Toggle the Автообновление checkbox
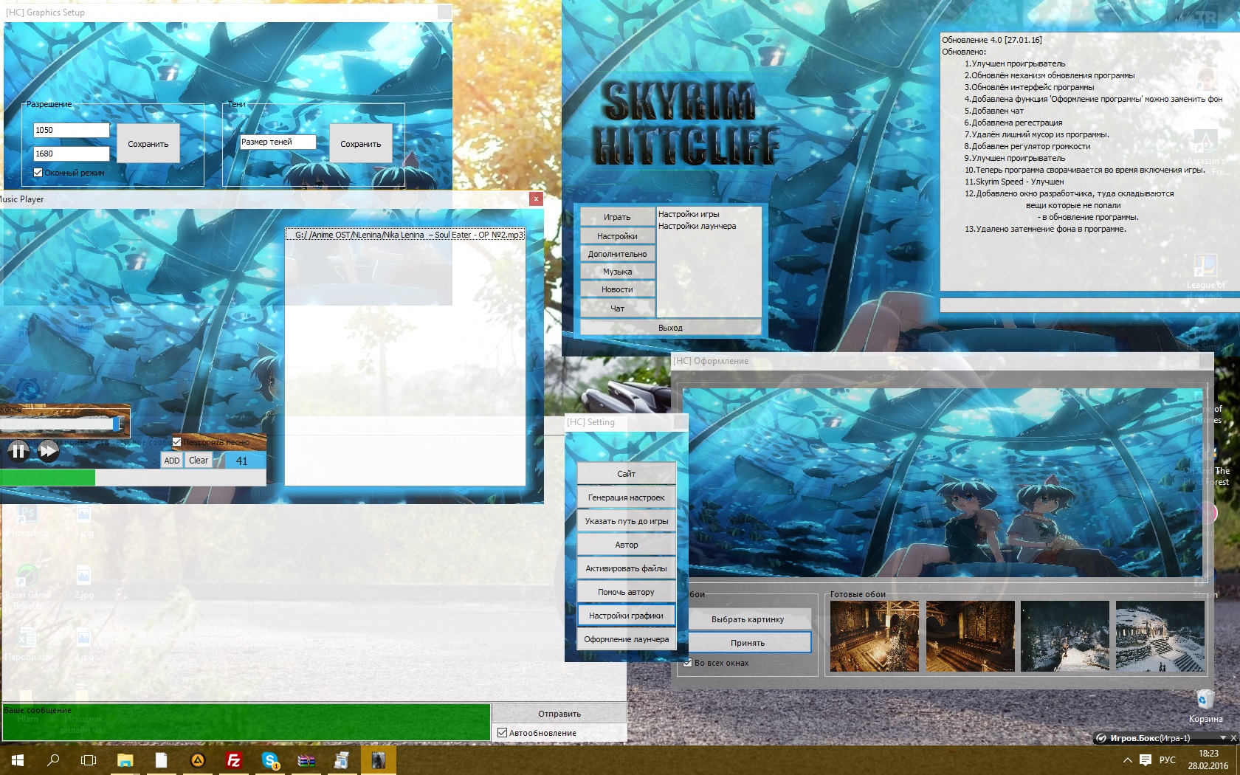 pyautogui.click(x=502, y=733)
